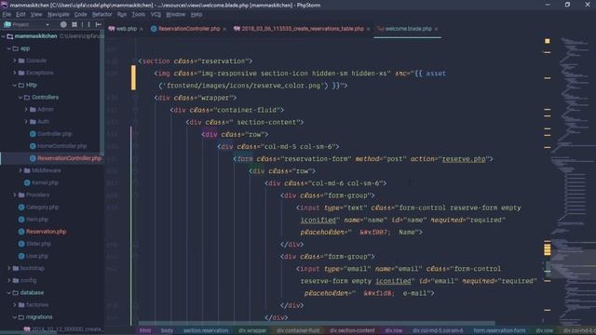Click the Item.php class icon

pyautogui.click(x=21, y=220)
